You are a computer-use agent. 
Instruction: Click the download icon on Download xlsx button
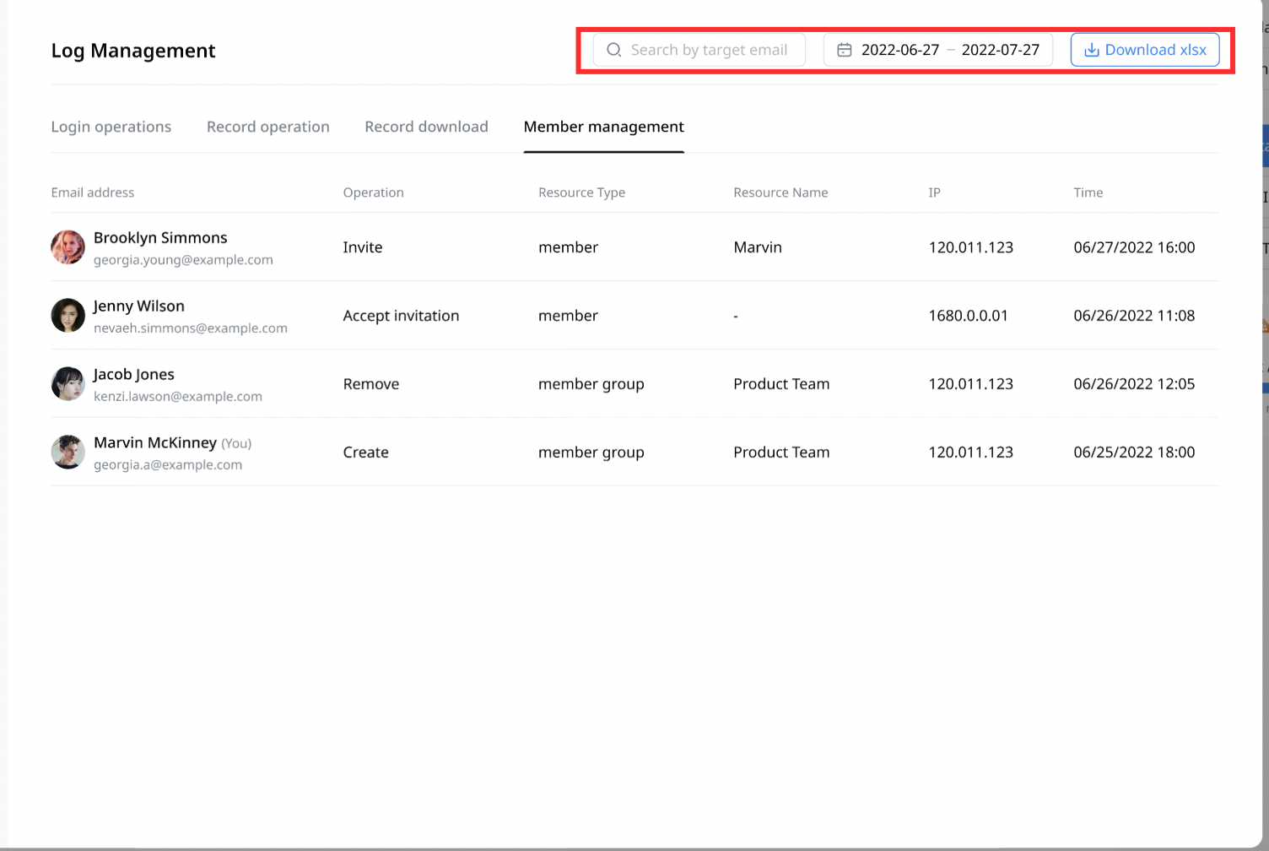(x=1092, y=50)
